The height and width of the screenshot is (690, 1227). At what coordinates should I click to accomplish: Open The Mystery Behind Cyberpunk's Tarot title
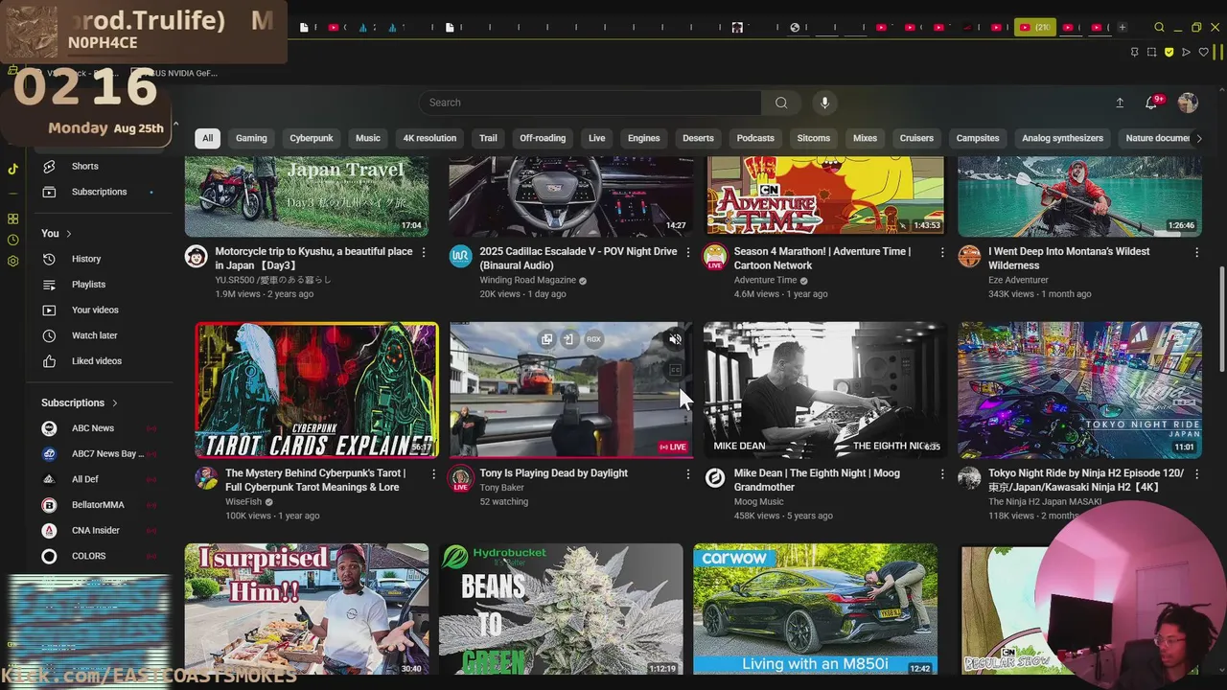[x=317, y=480]
